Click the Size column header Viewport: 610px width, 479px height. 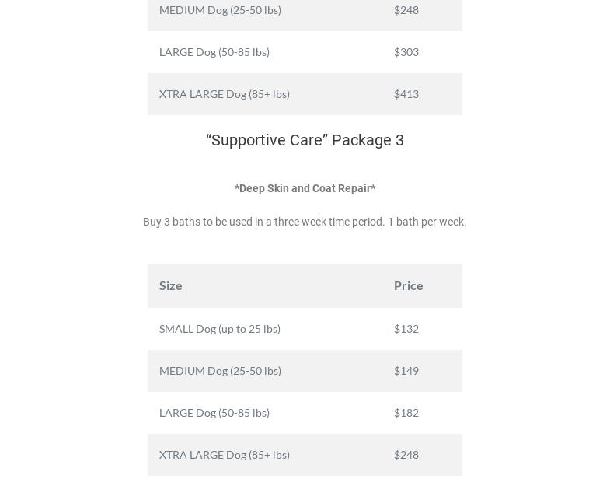[x=171, y=285]
